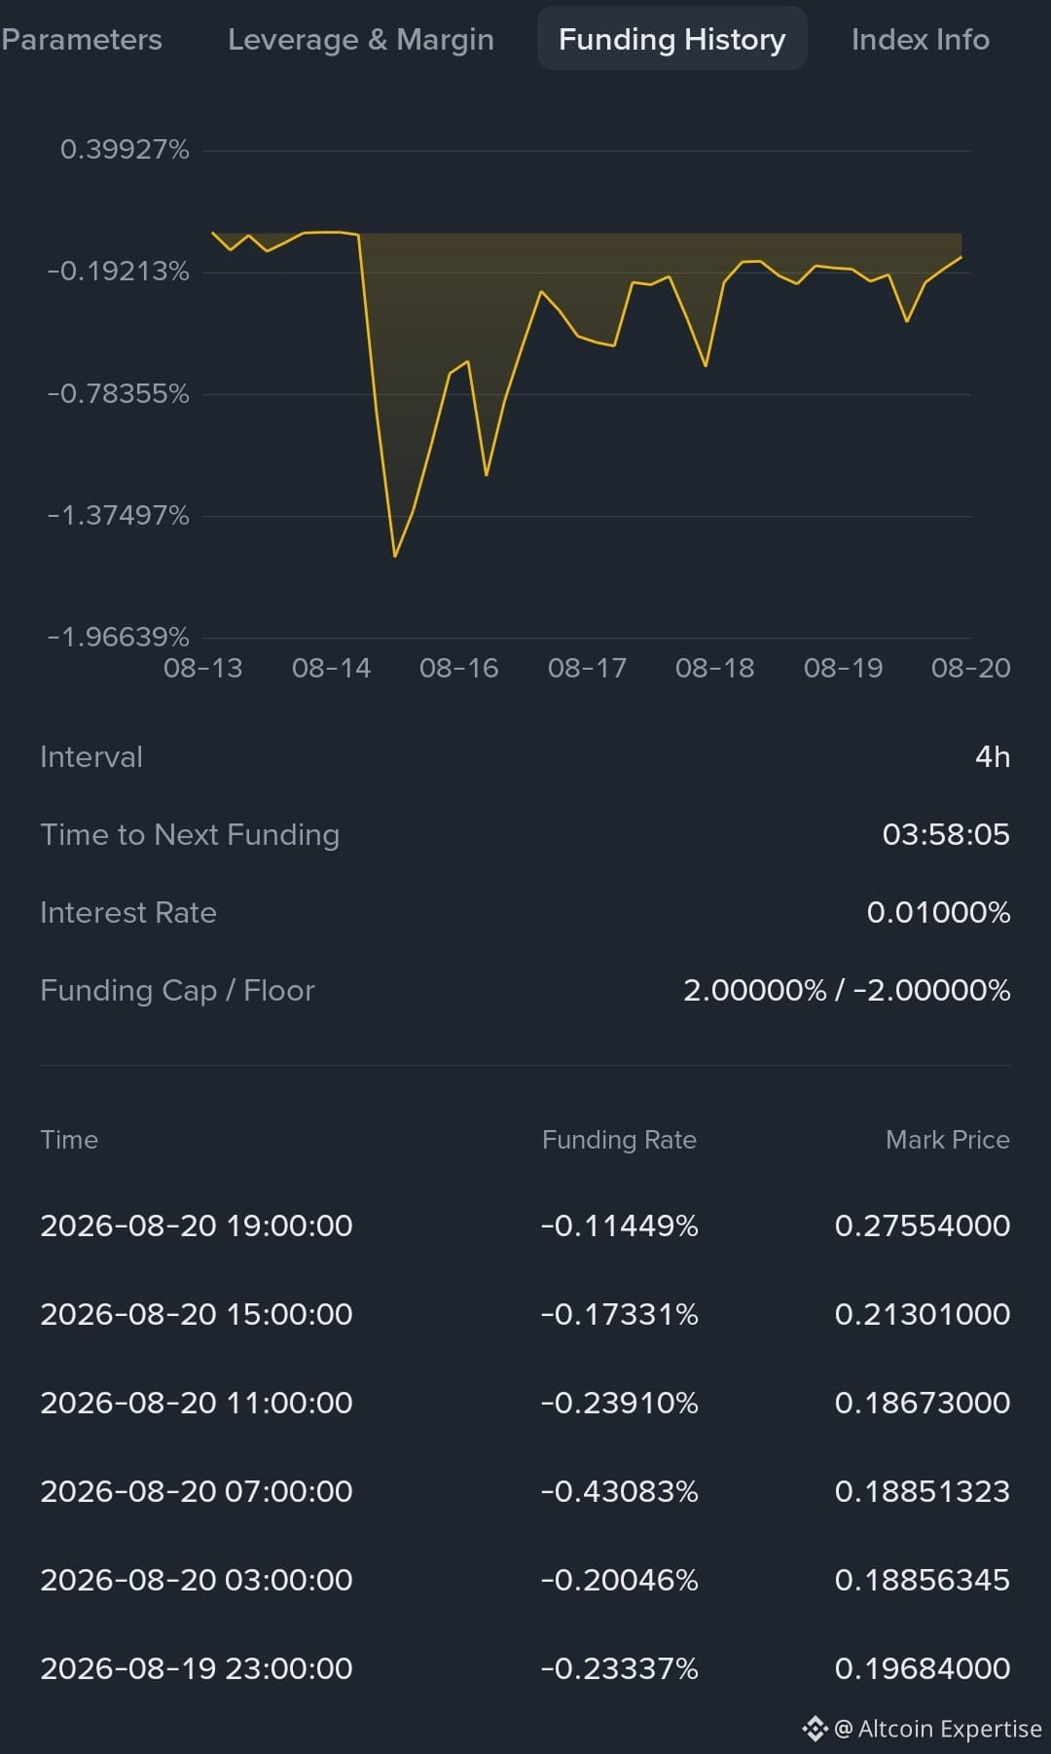Select the 08-18 date label on chart axis
This screenshot has width=1051, height=1754.
pos(715,668)
